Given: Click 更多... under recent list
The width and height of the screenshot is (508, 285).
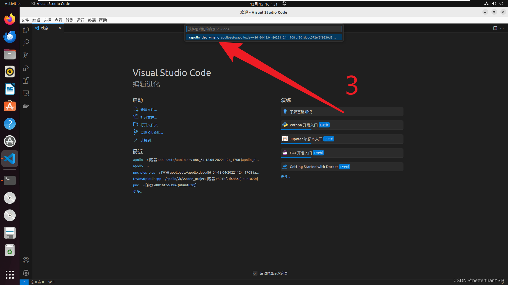Looking at the screenshot, I should (x=138, y=191).
